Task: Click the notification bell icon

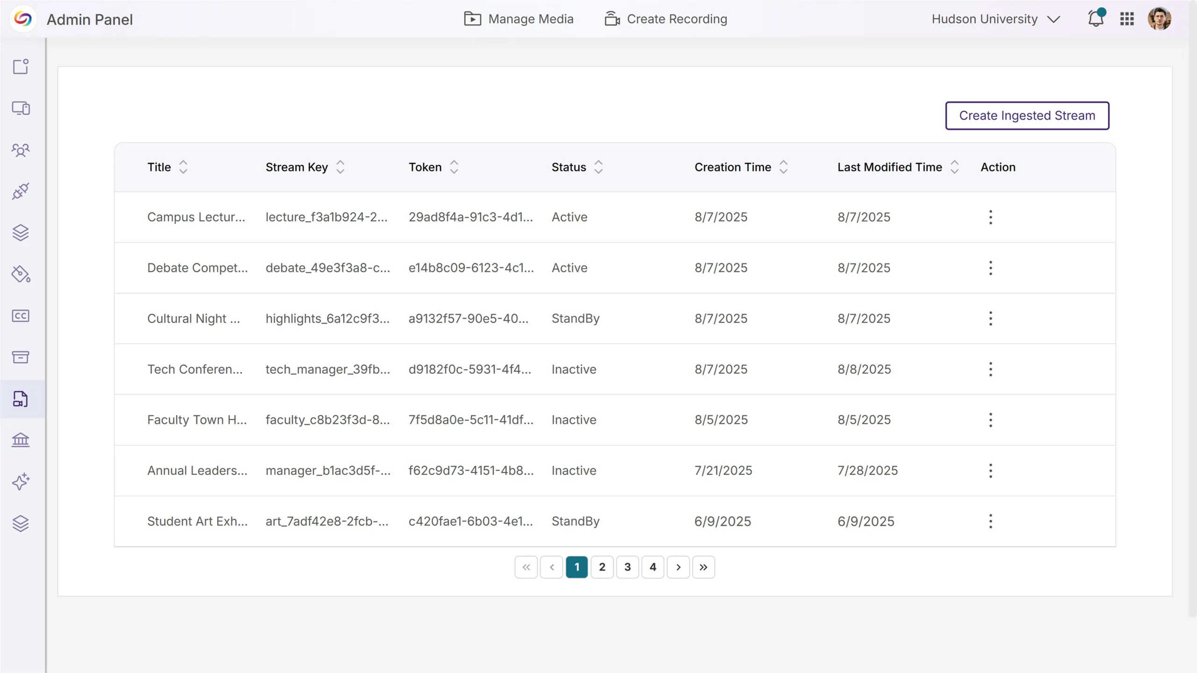Action: pyautogui.click(x=1095, y=19)
